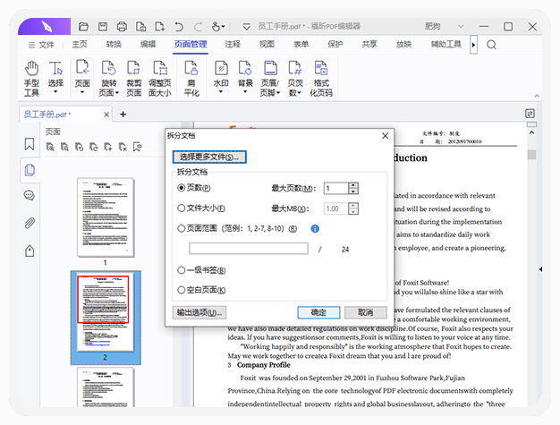Switch to the 保护 tab
Image resolution: width=560 pixels, height=425 pixels.
pyautogui.click(x=335, y=44)
